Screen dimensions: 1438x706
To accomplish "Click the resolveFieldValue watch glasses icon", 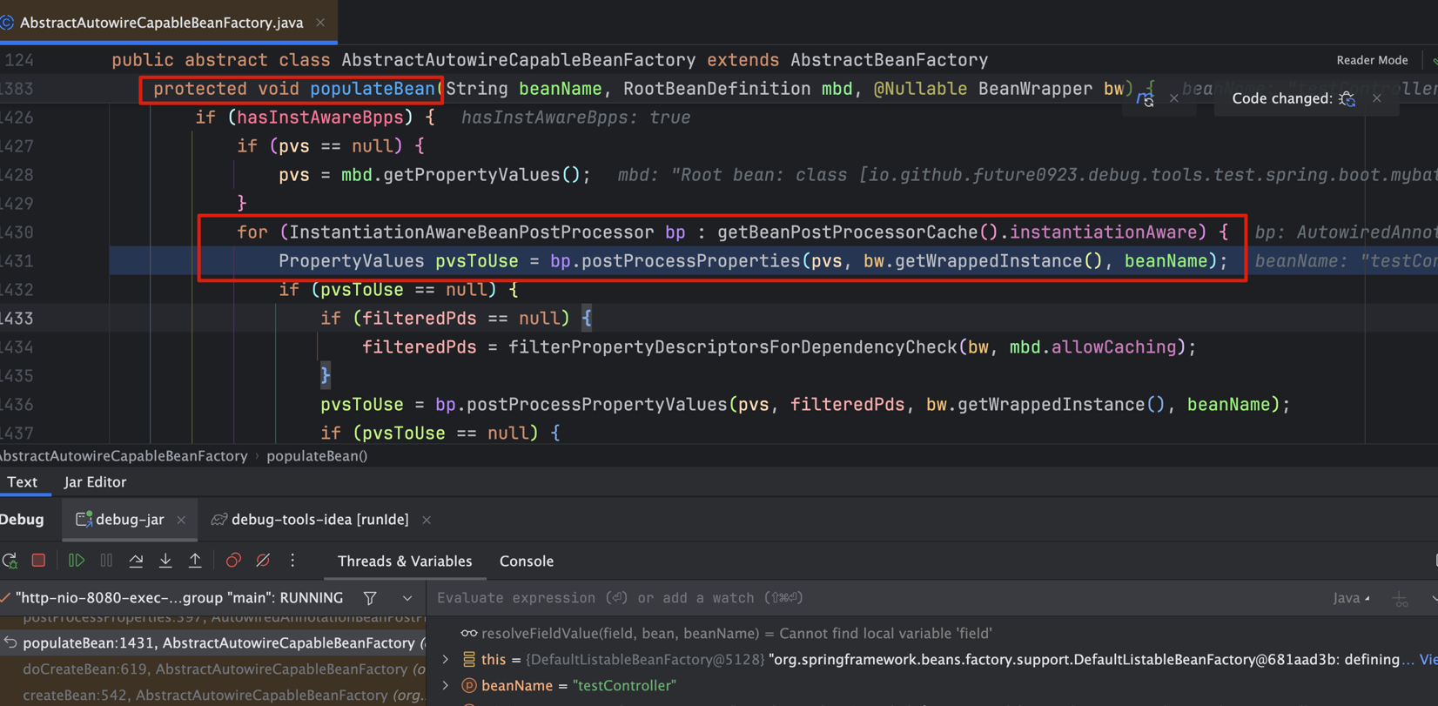I will (x=469, y=634).
